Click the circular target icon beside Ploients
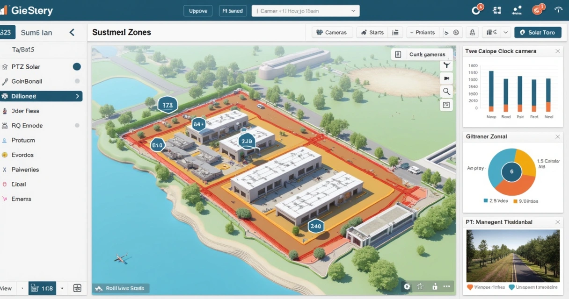 (x=456, y=33)
